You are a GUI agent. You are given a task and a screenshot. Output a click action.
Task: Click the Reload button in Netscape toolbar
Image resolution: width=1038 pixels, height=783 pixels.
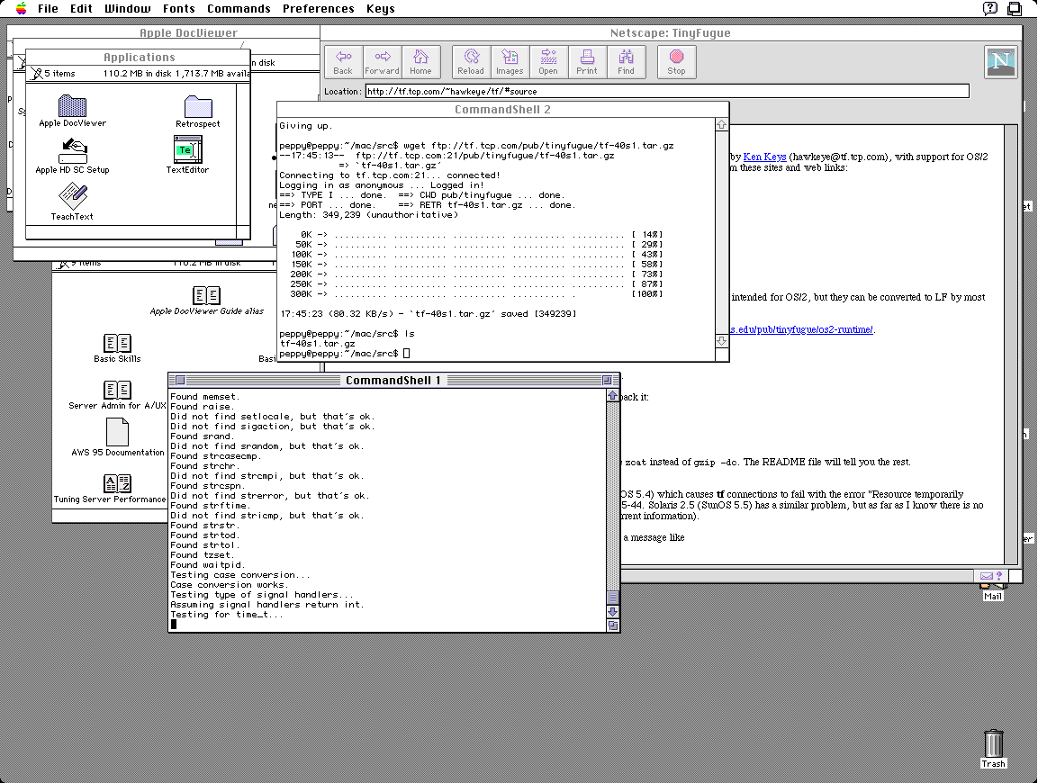point(470,61)
